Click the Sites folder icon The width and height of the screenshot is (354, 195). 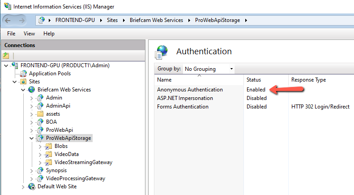point(23,82)
